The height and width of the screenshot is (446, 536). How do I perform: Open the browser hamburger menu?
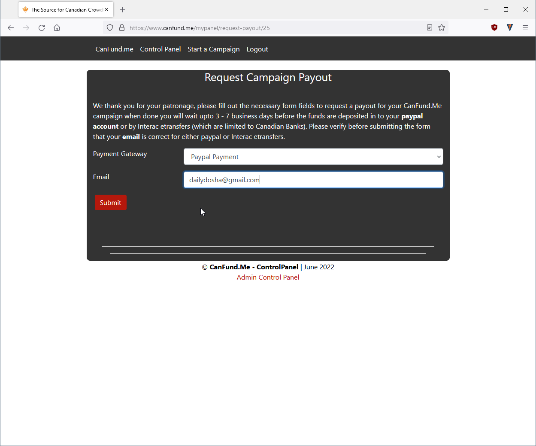pos(525,27)
